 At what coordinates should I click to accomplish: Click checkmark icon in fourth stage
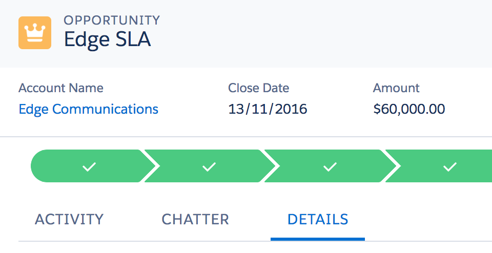pos(449,166)
